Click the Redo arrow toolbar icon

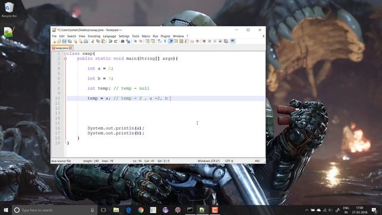116,41
